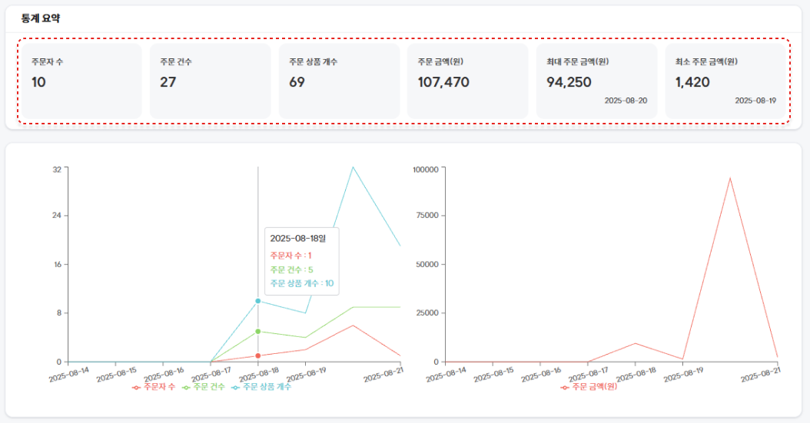Click the 2025-08-19 date in min order card
The height and width of the screenshot is (423, 810).
755,101
